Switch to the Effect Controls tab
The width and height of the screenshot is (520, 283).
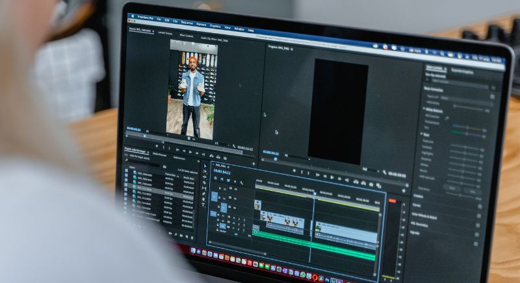click(187, 36)
